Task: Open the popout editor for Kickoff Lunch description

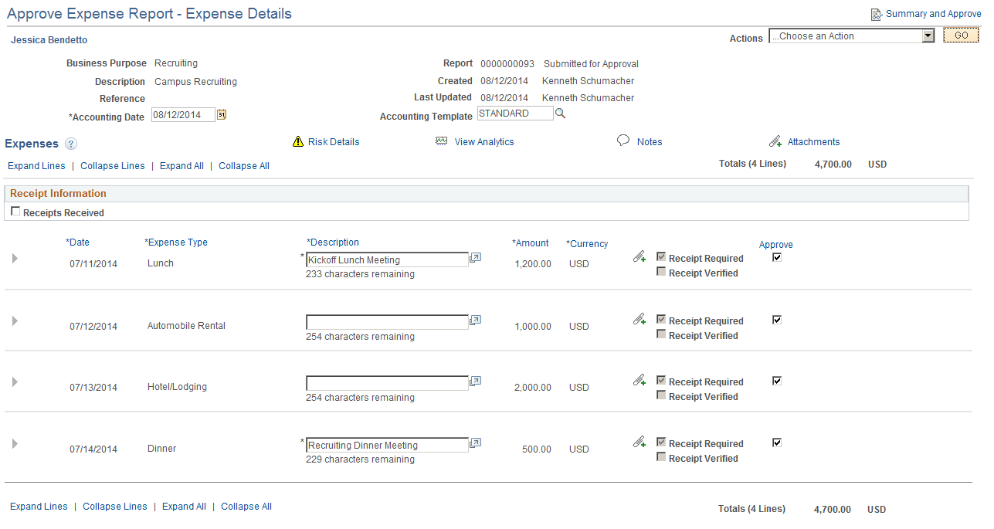Action: pyautogui.click(x=475, y=258)
